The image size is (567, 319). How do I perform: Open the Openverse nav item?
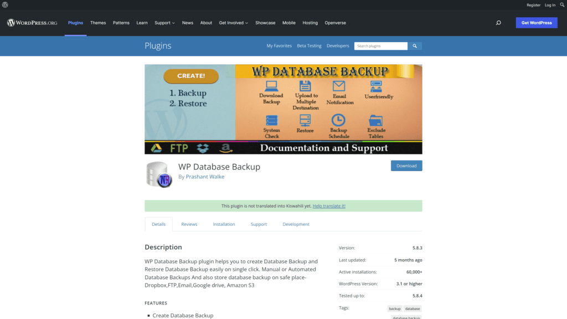(x=335, y=23)
